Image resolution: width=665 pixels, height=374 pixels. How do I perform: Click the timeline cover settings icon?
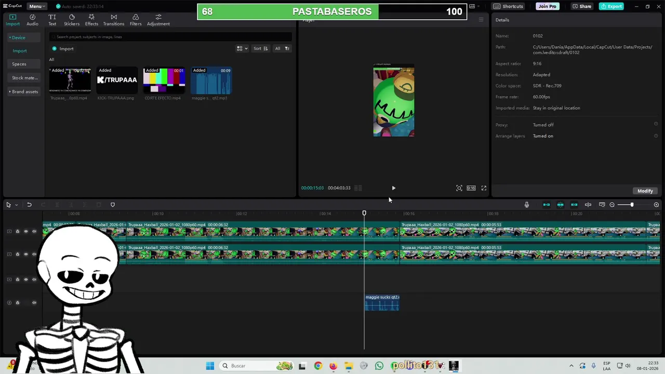click(602, 205)
